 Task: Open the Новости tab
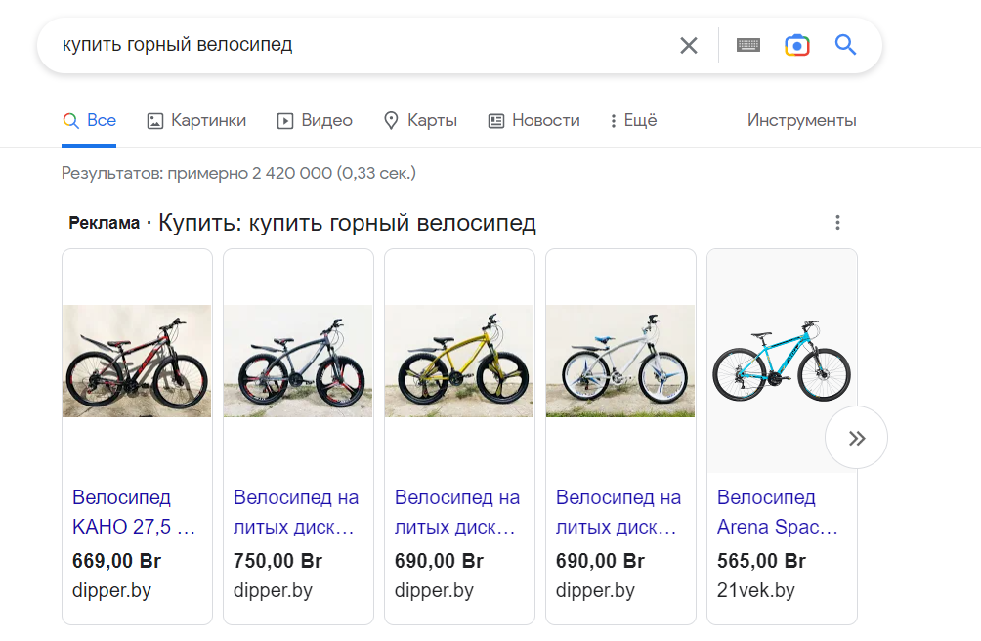[533, 121]
